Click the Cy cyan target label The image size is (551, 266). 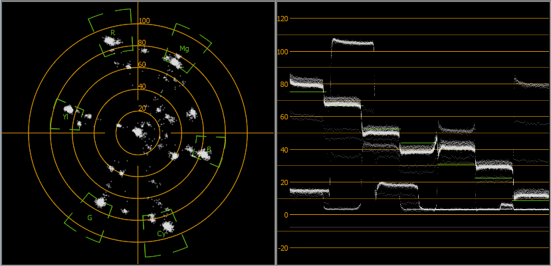[162, 234]
